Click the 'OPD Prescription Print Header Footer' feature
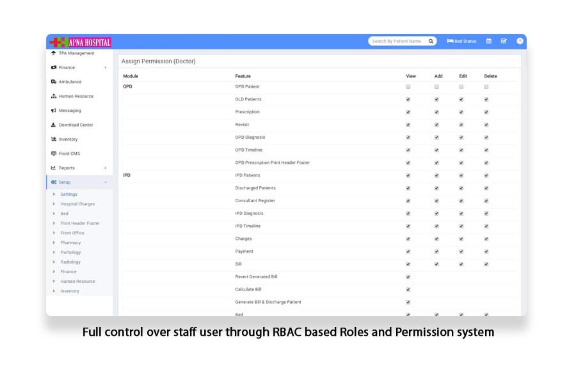This screenshot has height=366, width=576. pyautogui.click(x=272, y=163)
